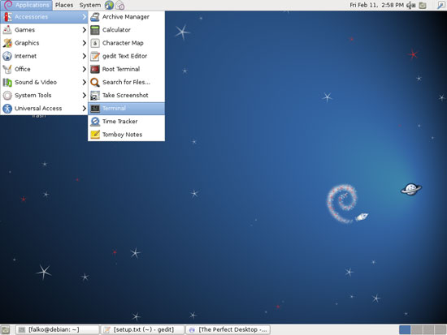Click the volume speaker icon in the top panel
This screenshot has width=447, height=335.
click(x=410, y=5)
